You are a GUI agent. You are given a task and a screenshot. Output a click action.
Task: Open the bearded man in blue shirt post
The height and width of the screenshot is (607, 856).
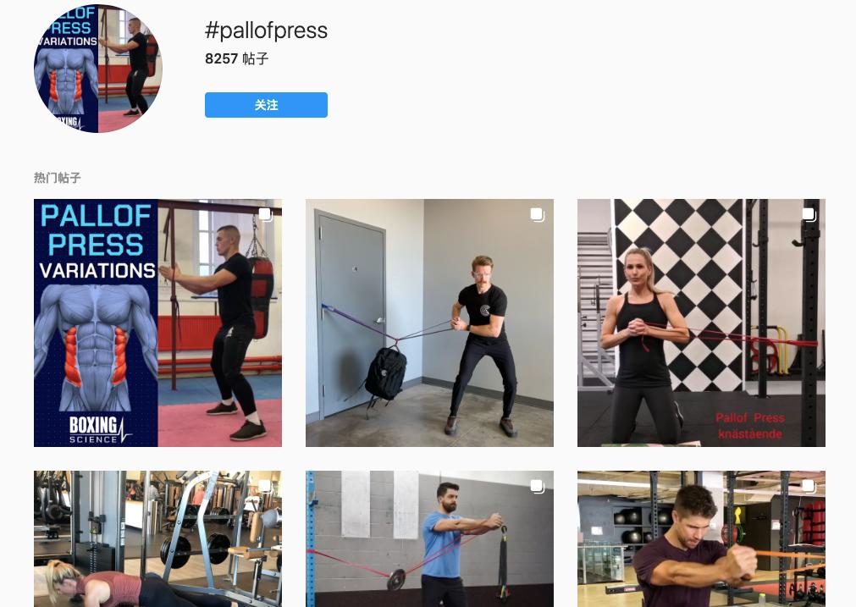click(x=429, y=538)
